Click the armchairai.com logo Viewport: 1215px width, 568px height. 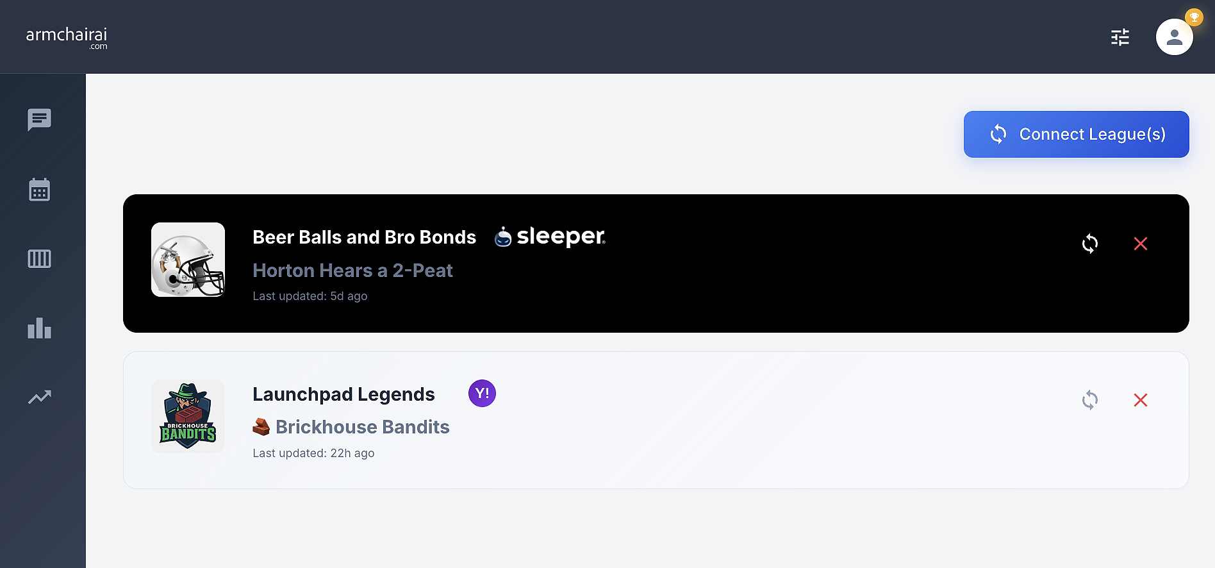pos(66,37)
